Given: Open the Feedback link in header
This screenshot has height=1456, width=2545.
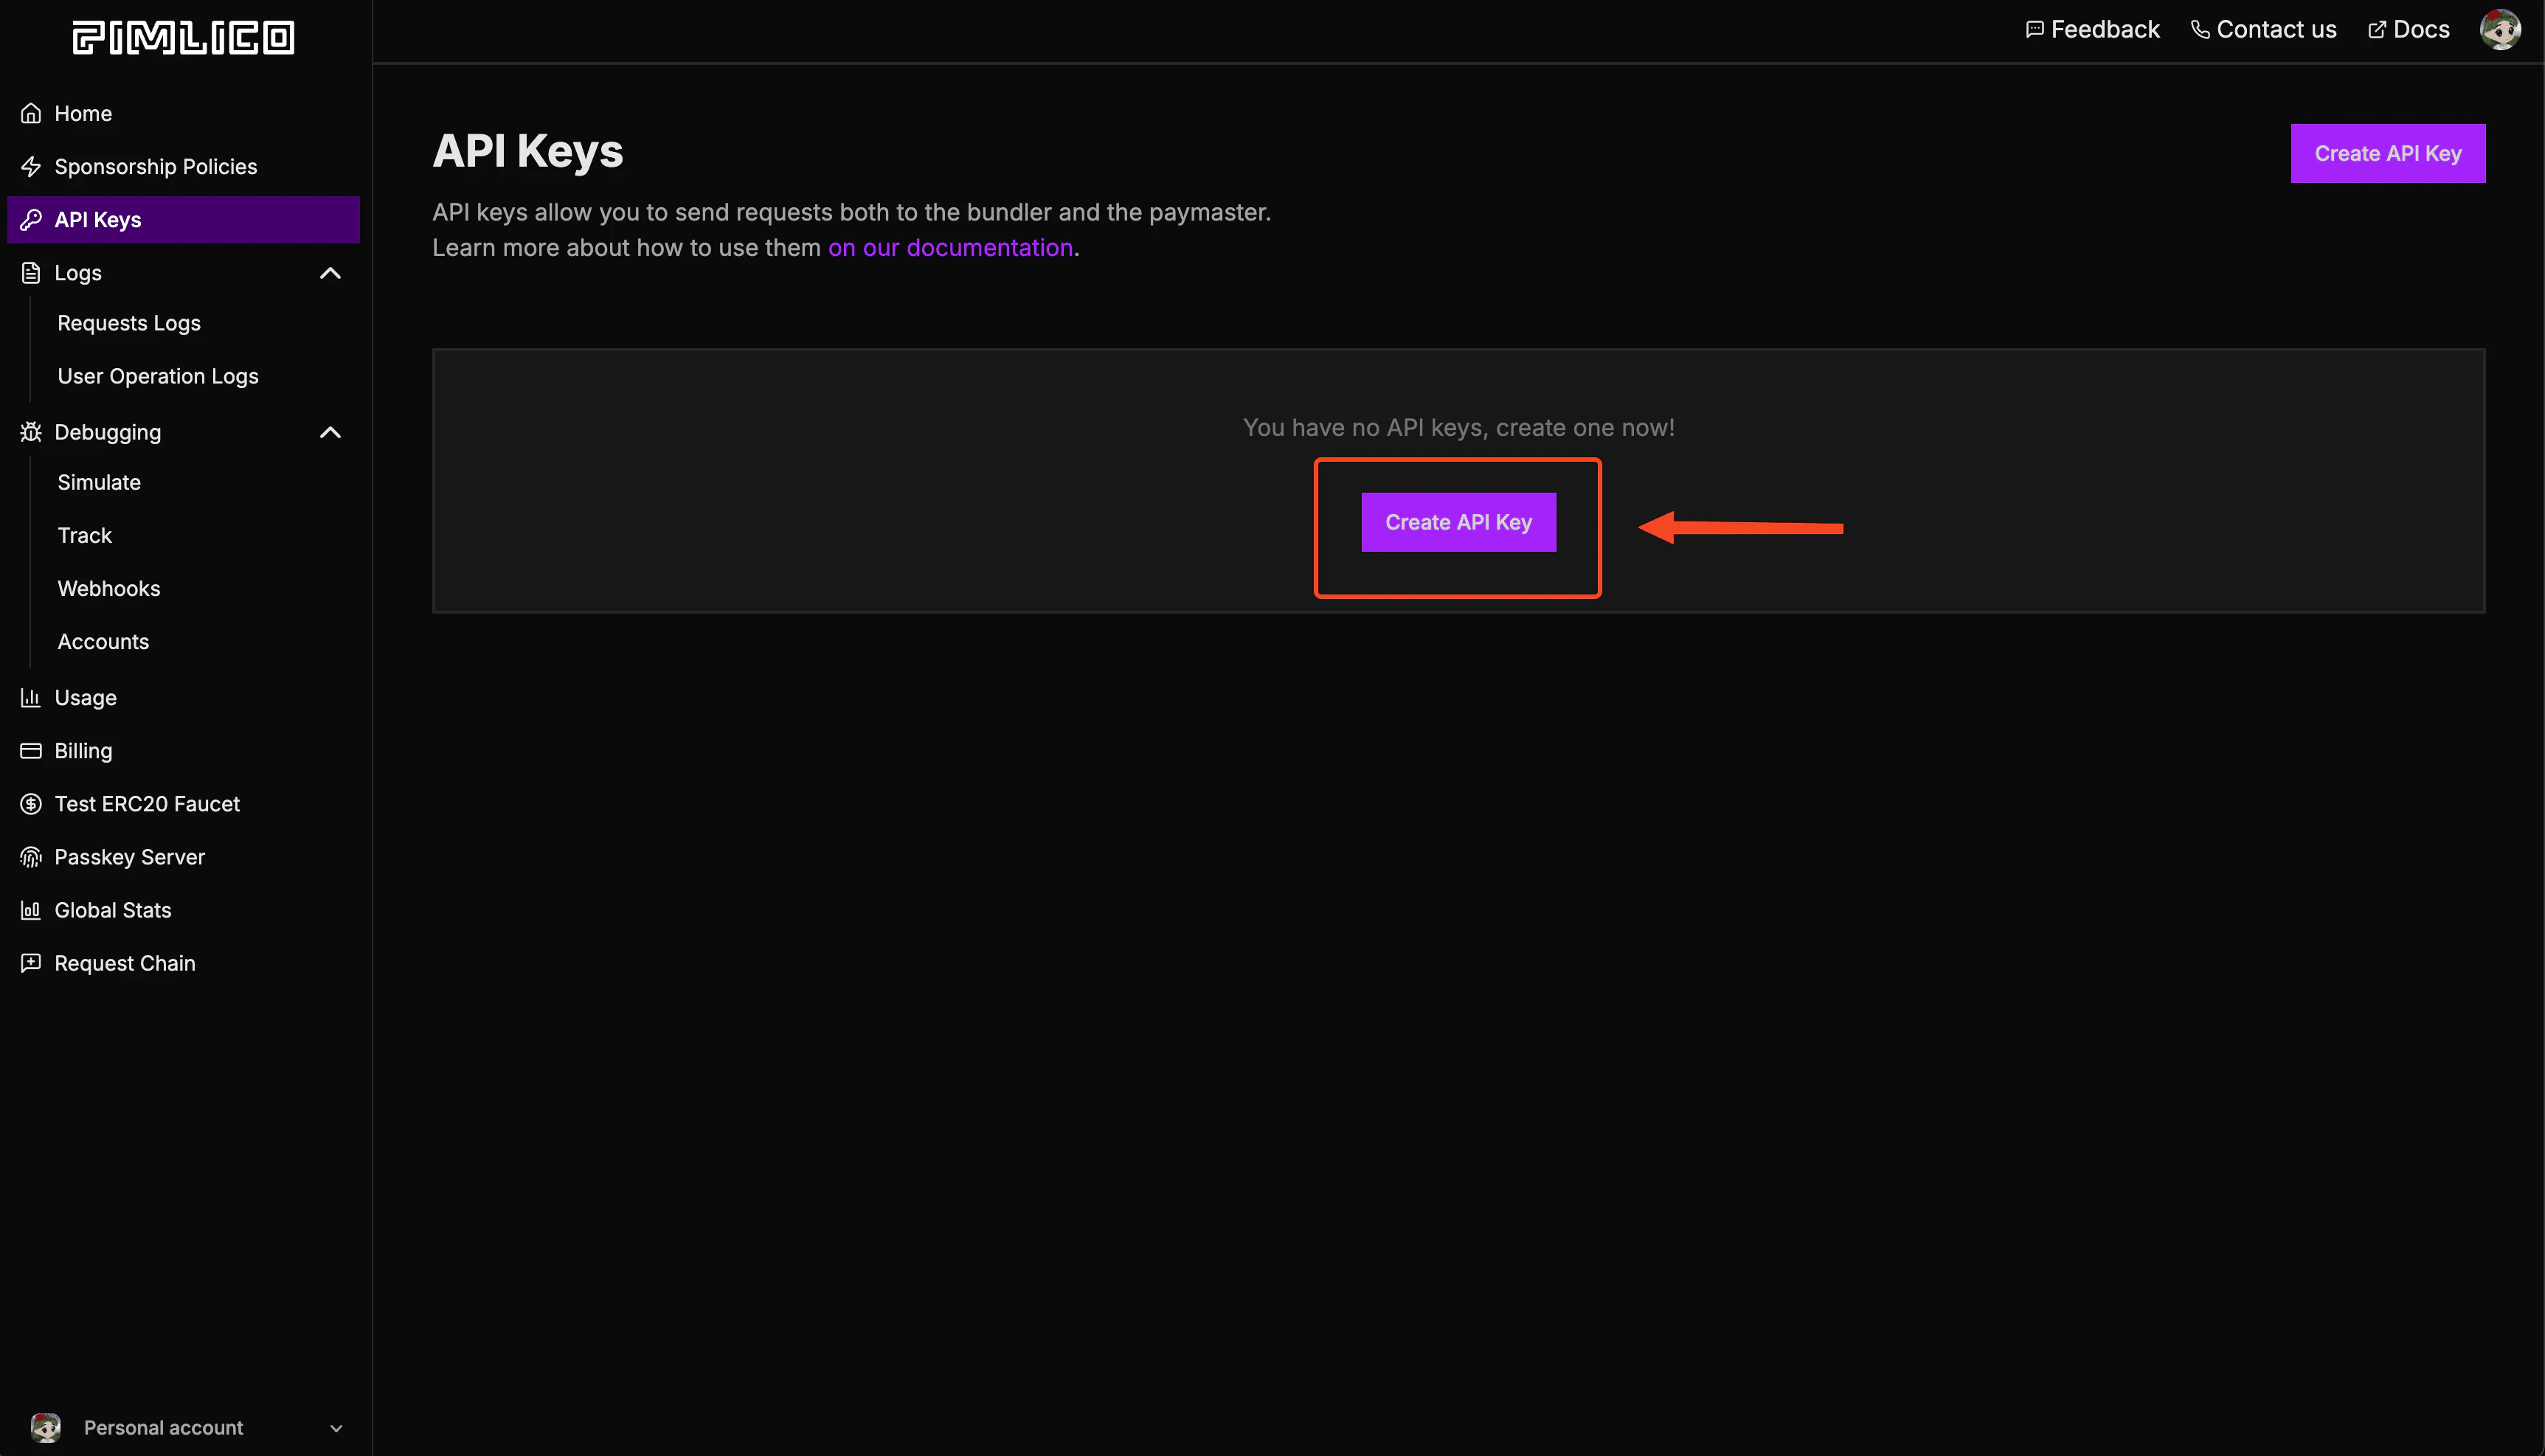Looking at the screenshot, I should click(x=2092, y=30).
